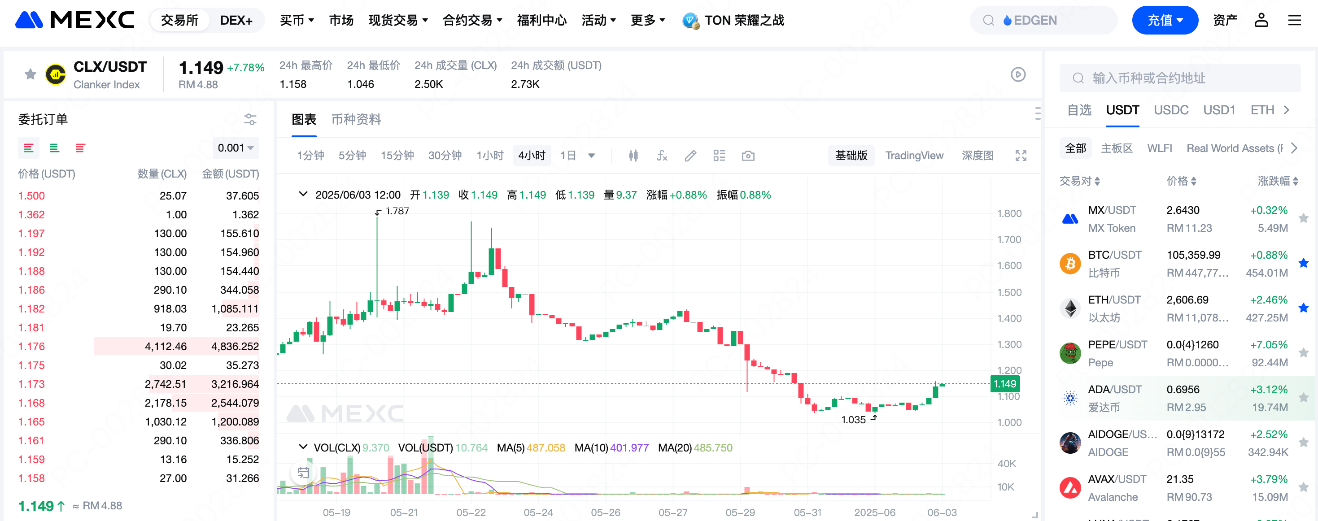Click the user profile icon

pyautogui.click(x=1261, y=21)
